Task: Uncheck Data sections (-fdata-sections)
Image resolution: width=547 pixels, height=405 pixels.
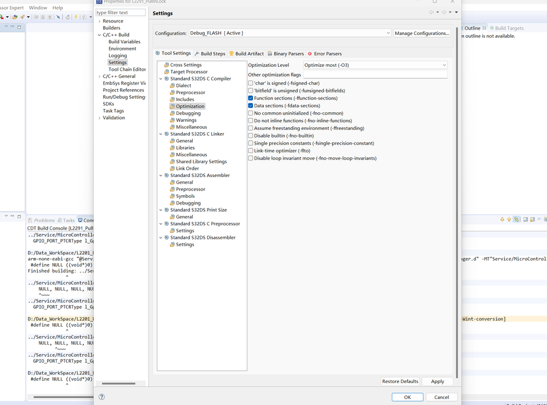Action: 250,106
